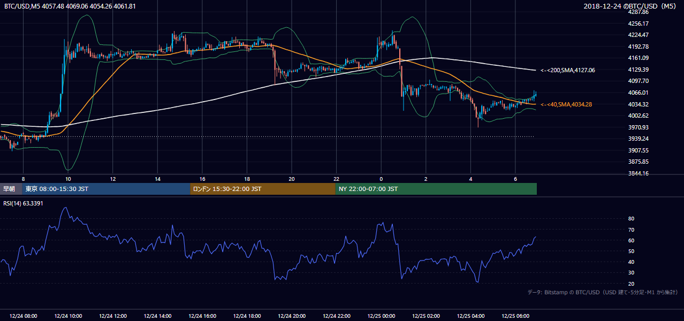Click price axis label 4287.86
The height and width of the screenshot is (321, 684).
pos(639,12)
